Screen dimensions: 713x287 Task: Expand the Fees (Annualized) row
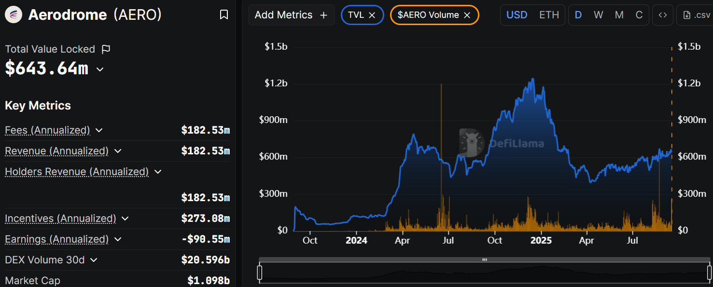coord(99,130)
